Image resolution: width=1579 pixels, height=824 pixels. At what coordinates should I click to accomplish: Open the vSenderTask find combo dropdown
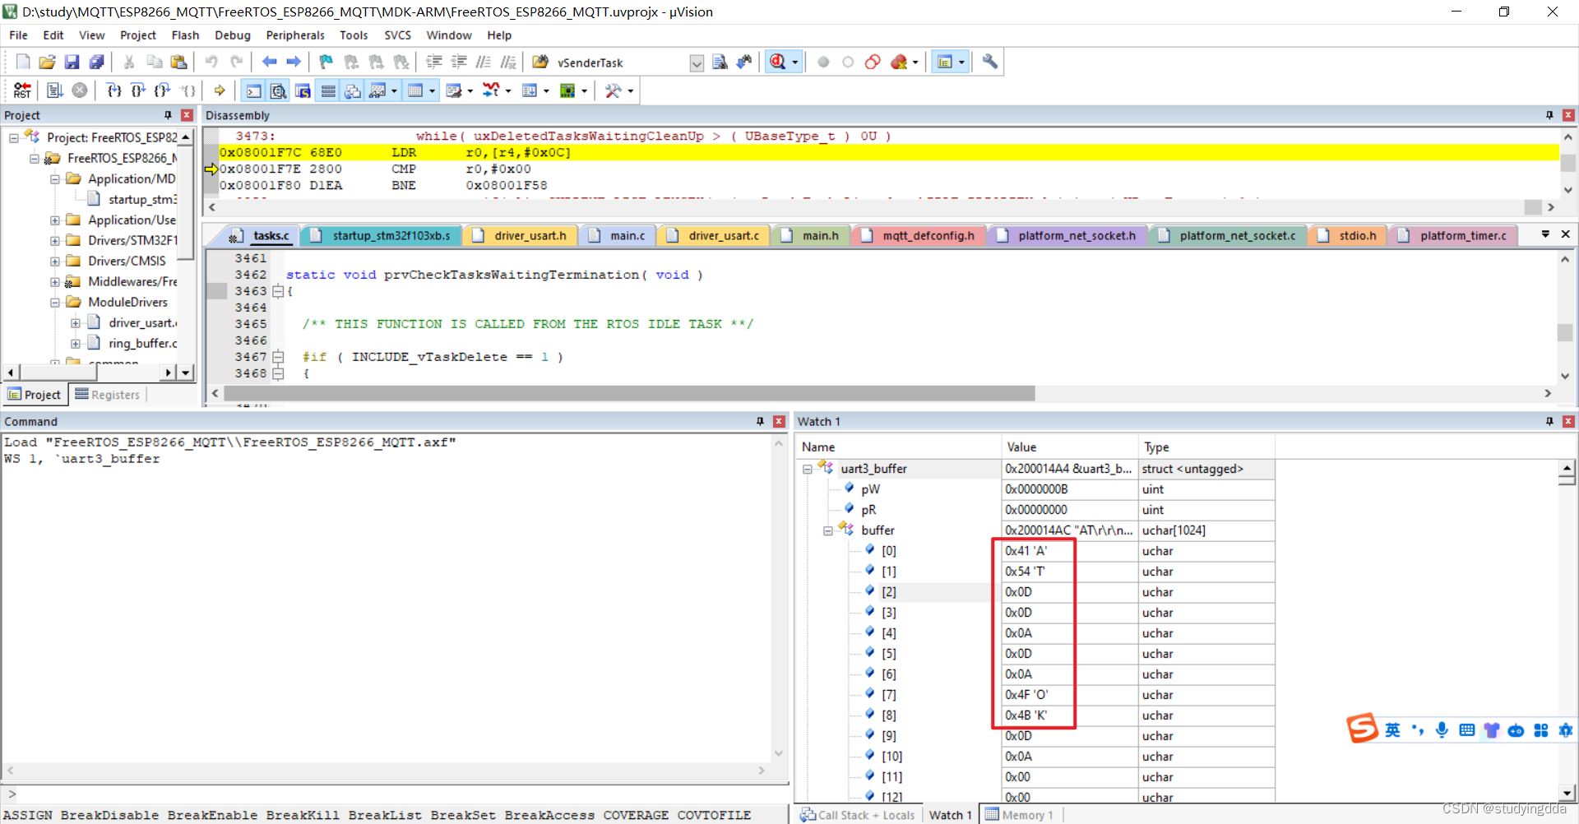(697, 63)
